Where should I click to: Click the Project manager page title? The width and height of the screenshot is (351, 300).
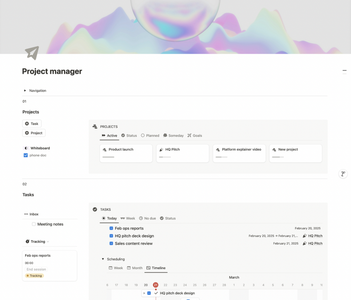tap(52, 71)
